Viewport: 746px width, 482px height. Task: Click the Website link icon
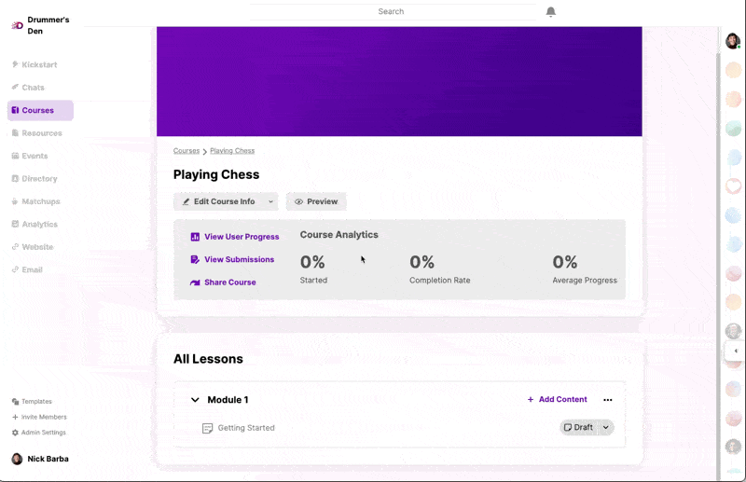click(x=15, y=246)
